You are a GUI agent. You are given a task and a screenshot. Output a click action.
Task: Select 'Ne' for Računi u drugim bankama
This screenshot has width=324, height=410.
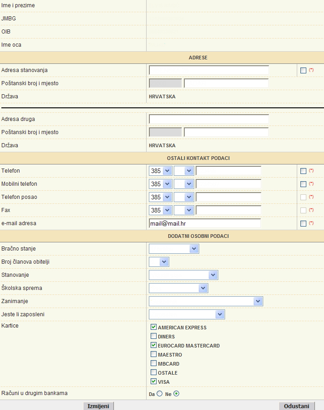point(176,394)
